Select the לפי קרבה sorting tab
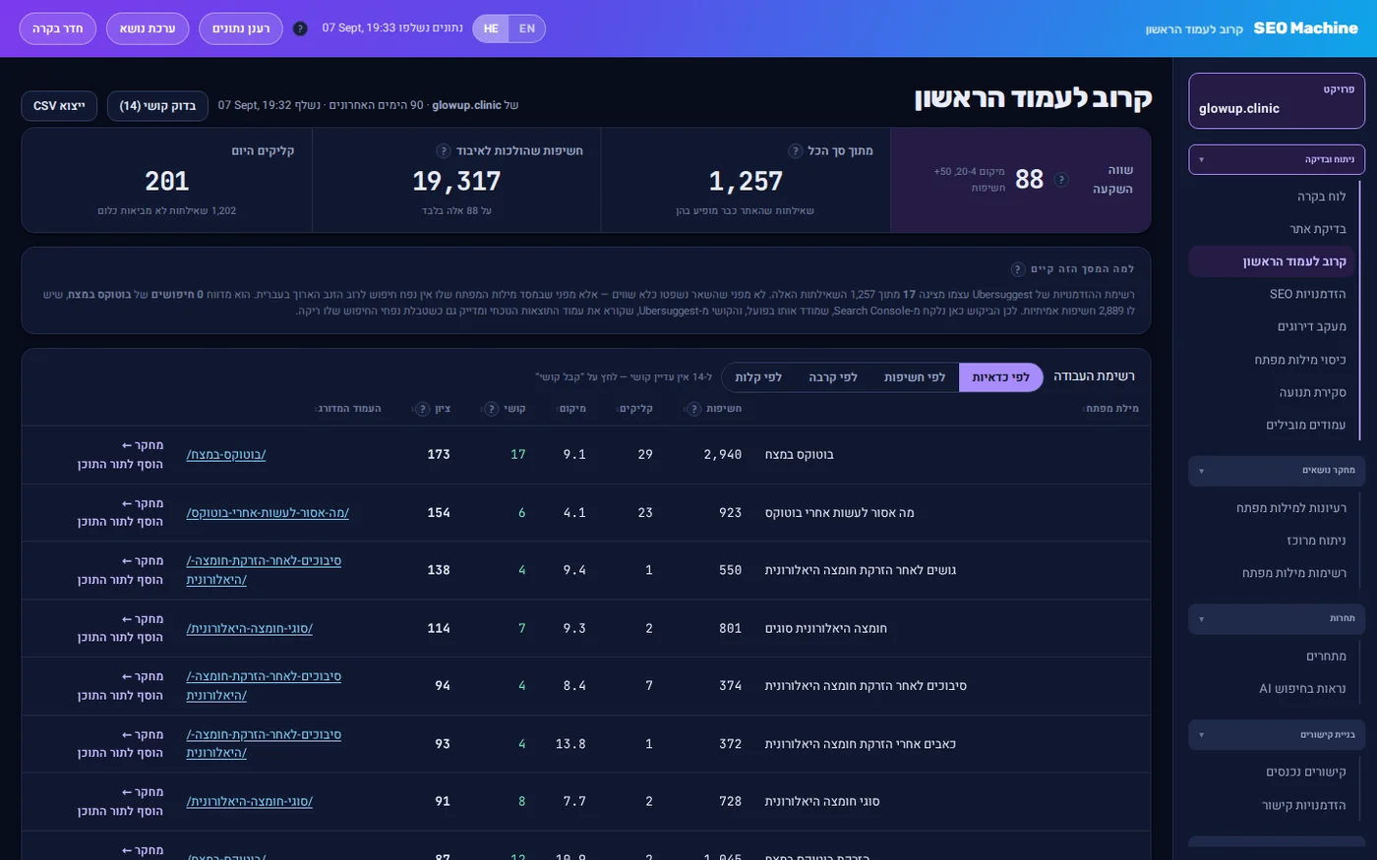Image resolution: width=1377 pixels, height=860 pixels. (833, 377)
